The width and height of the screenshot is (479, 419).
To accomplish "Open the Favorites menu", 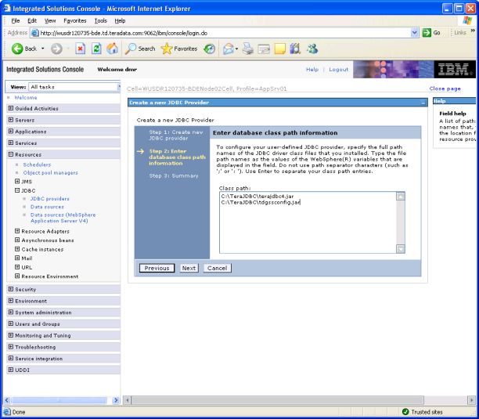I will pyautogui.click(x=75, y=21).
